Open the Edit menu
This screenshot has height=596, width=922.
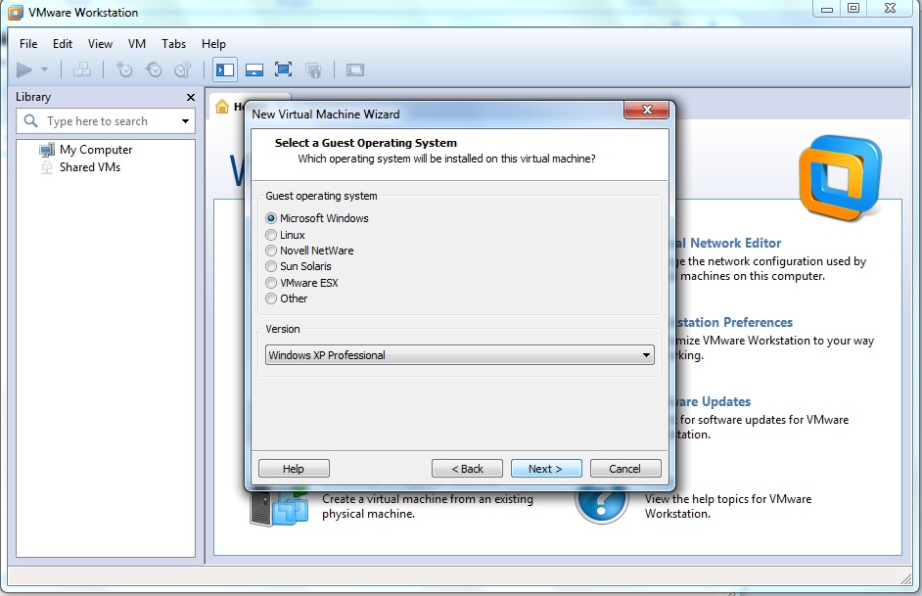[x=63, y=43]
